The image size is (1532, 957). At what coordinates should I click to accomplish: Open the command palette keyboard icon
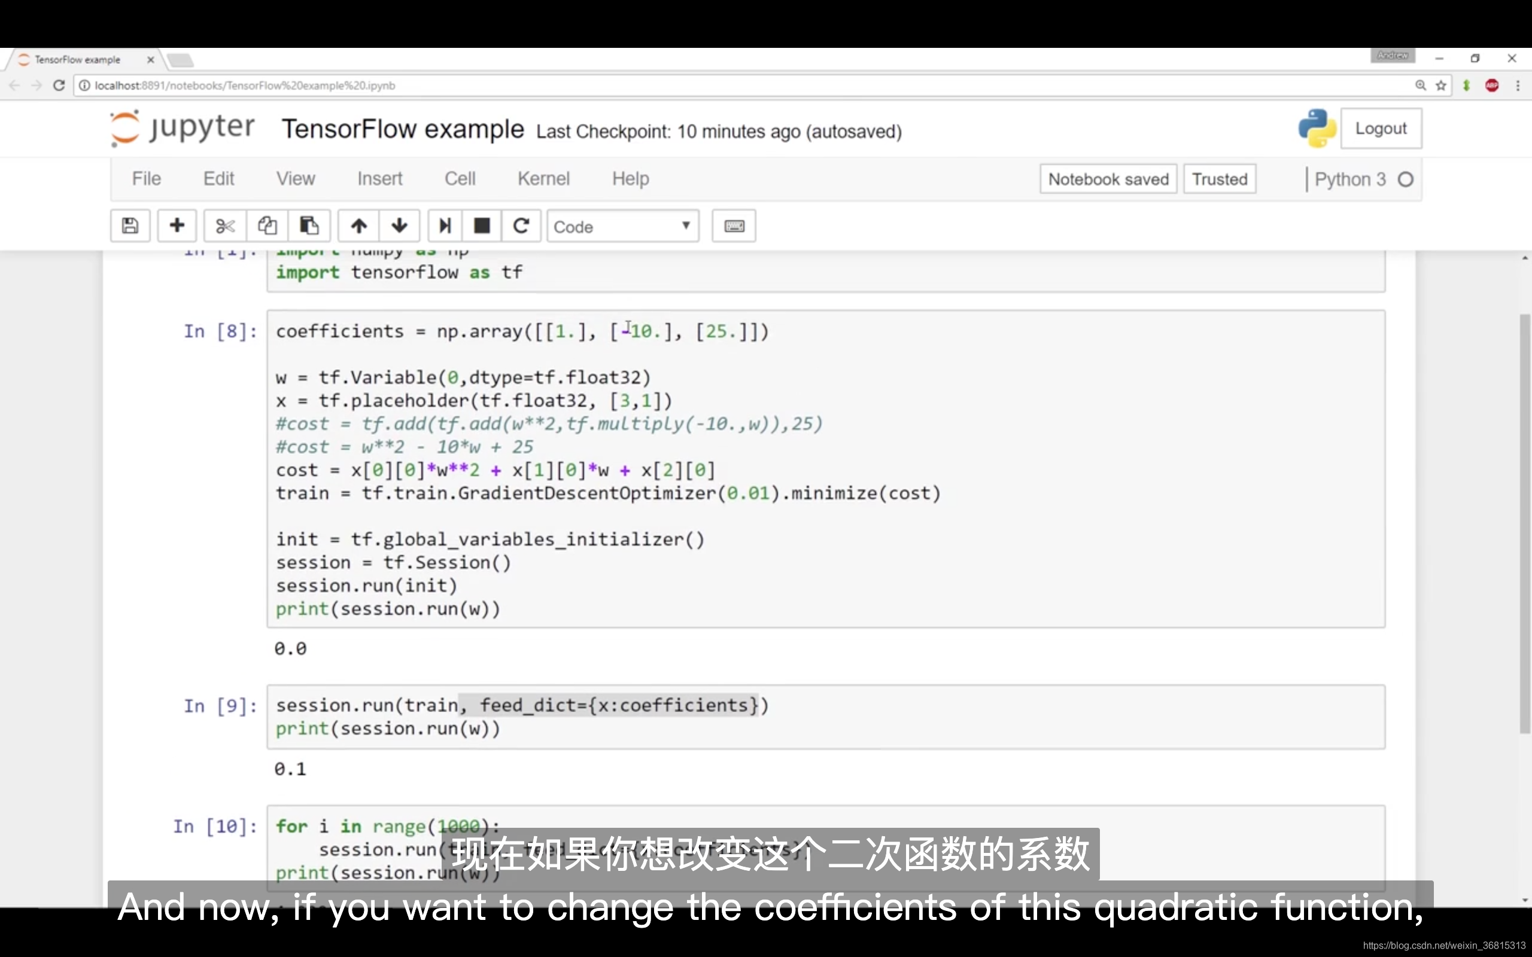[x=734, y=226]
